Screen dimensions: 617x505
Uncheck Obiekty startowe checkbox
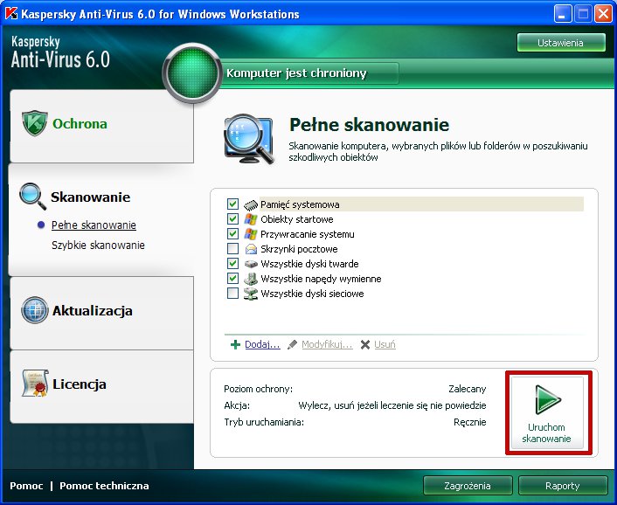232,218
